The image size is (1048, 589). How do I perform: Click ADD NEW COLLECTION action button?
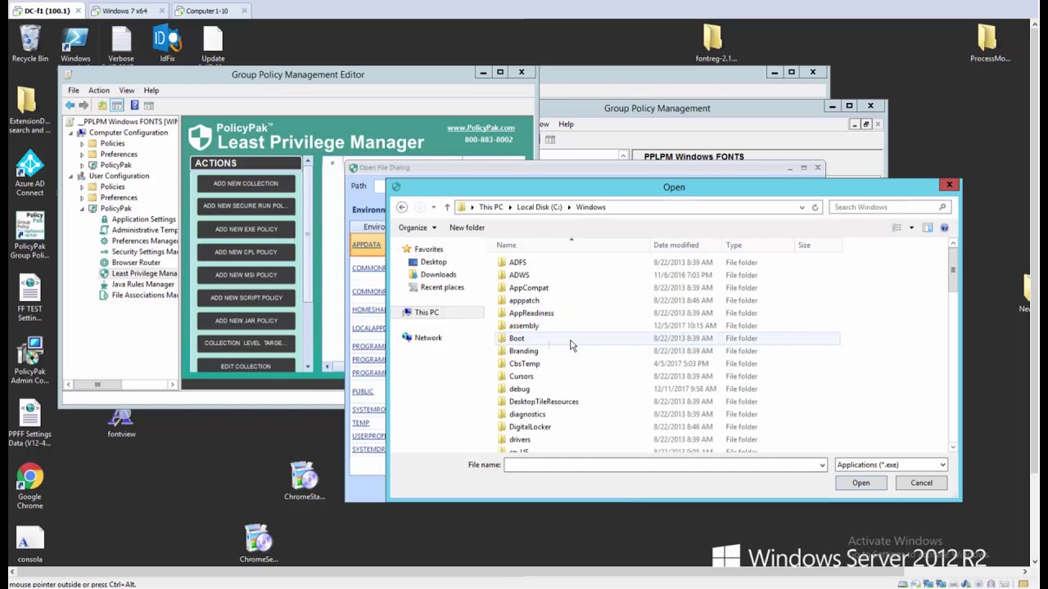[x=246, y=183]
